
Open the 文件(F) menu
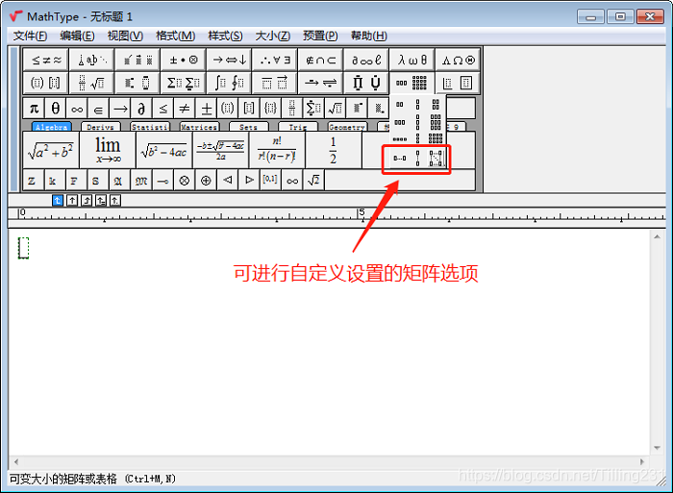click(x=30, y=36)
